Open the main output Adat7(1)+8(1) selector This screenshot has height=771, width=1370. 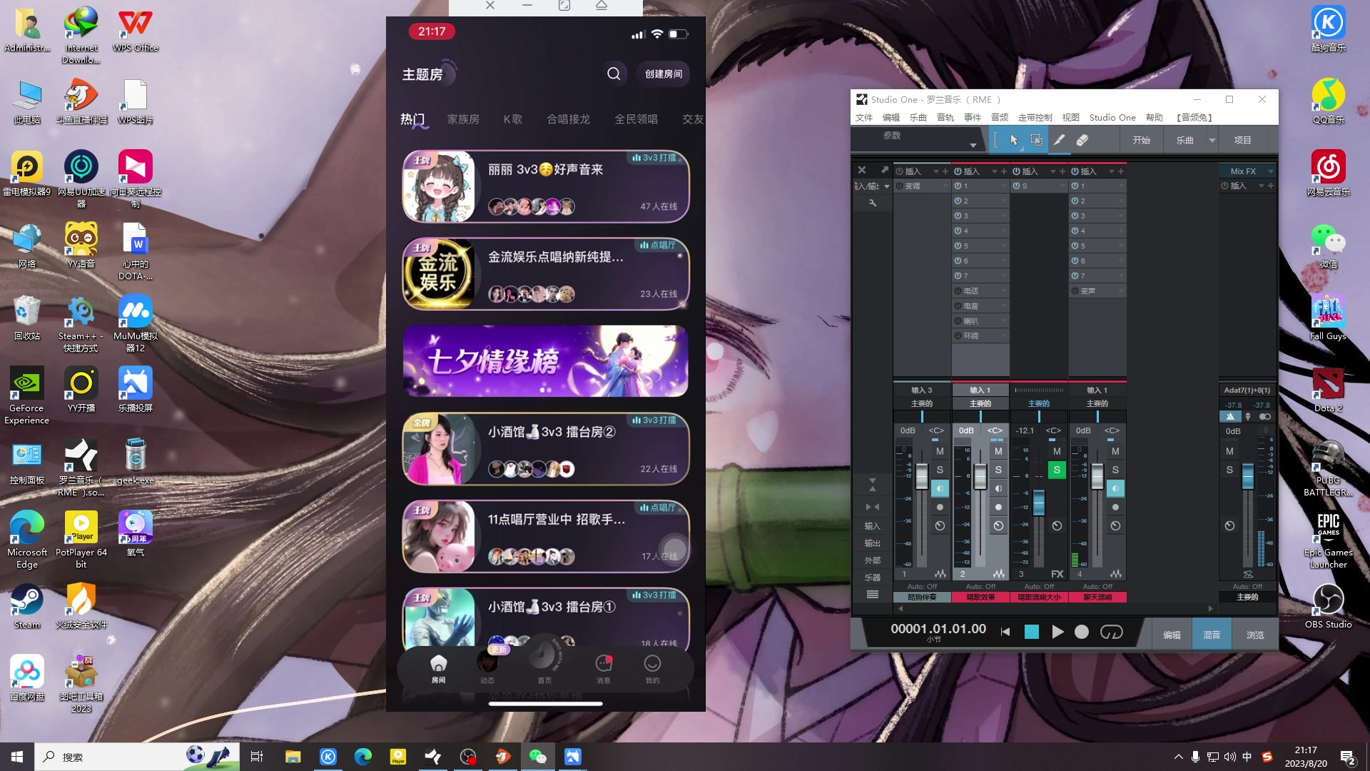tap(1247, 390)
